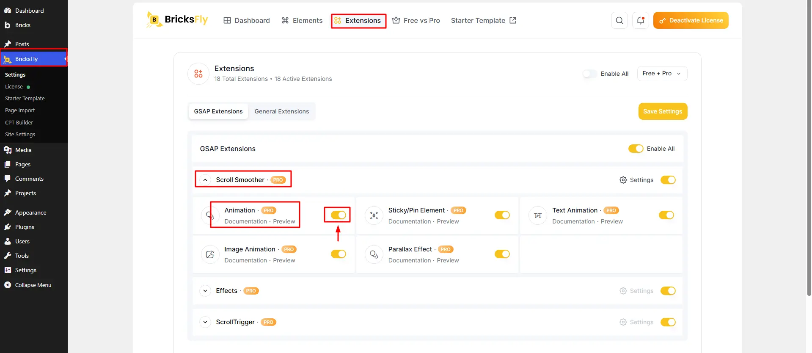
Task: Toggle GSAP Extensions Enable All switch
Action: [636, 149]
